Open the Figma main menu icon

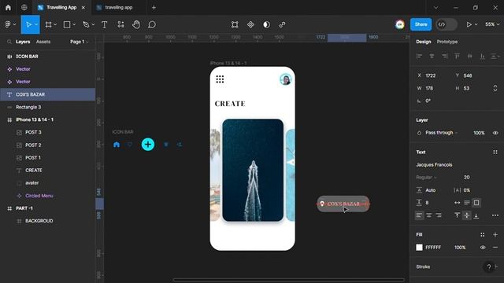(x=8, y=24)
